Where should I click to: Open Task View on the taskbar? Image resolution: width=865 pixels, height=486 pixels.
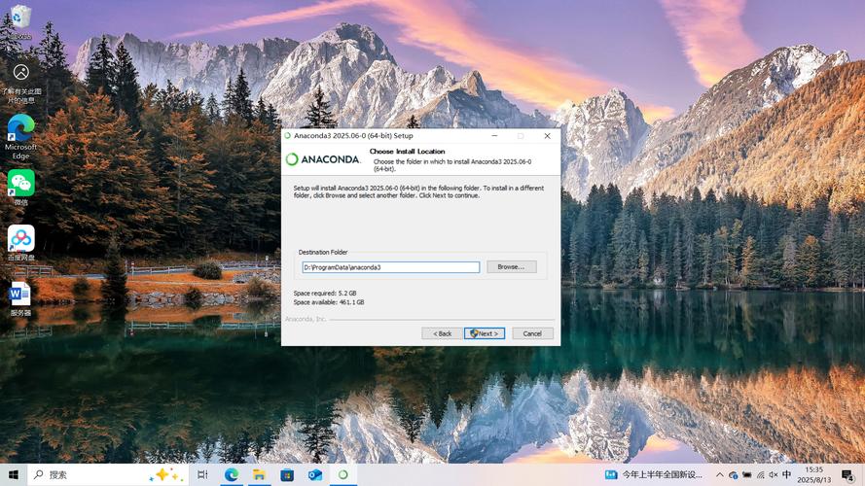202,474
